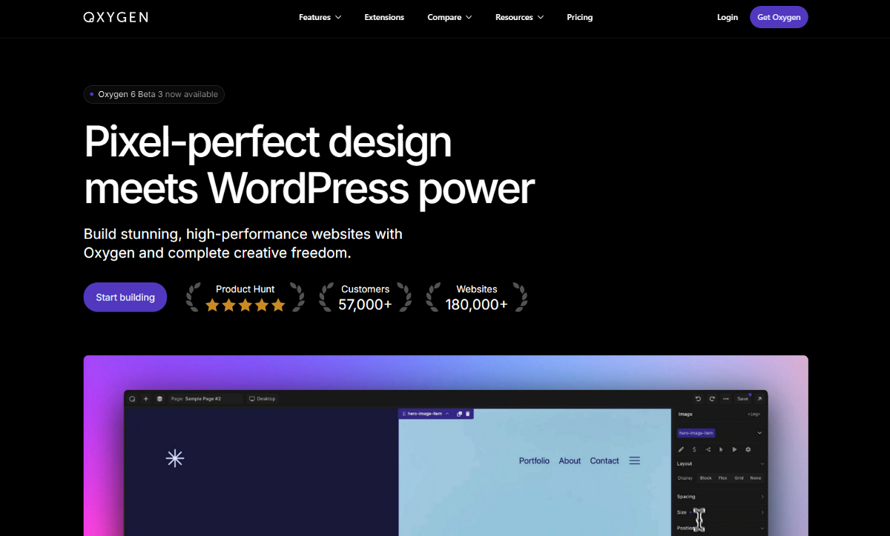The image size is (890, 536).
Task: Go to the Extensions menu item
Action: (384, 17)
